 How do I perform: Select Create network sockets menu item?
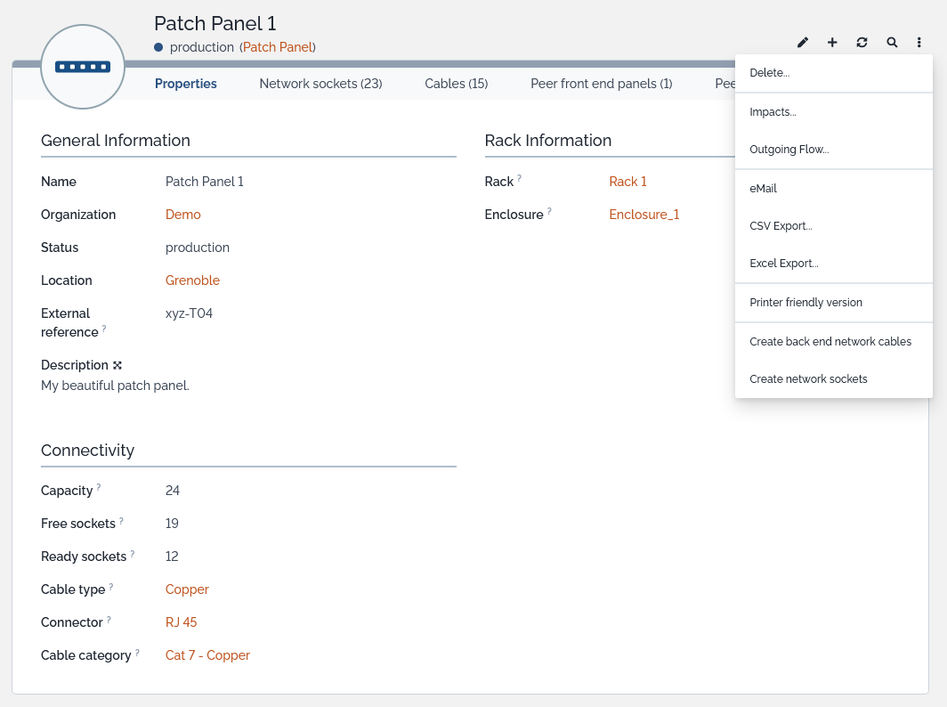pos(808,379)
